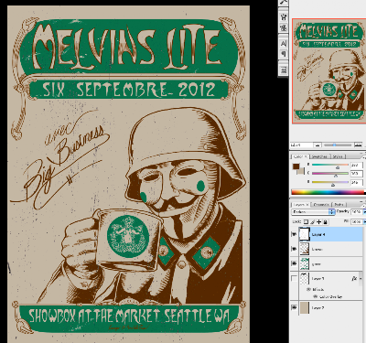Viewport: 366px width, 343px height.
Task: Collapse Layer 3 effects list arrow
Action: 361,278
